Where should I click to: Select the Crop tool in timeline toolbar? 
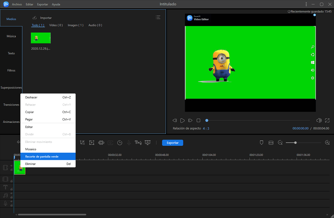point(82,143)
